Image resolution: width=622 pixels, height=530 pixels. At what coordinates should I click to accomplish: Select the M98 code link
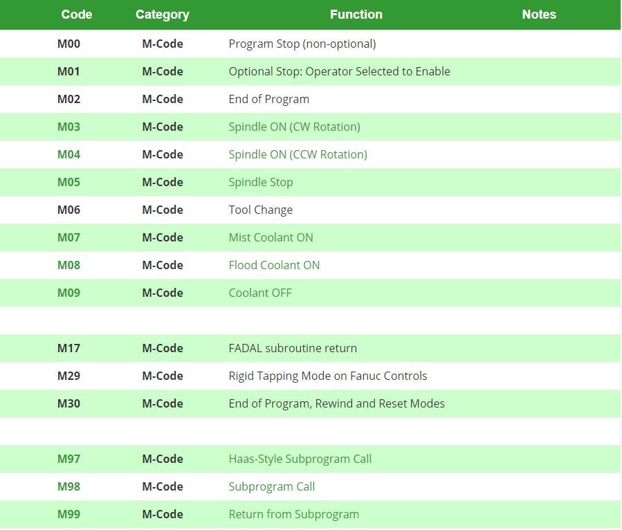[69, 486]
